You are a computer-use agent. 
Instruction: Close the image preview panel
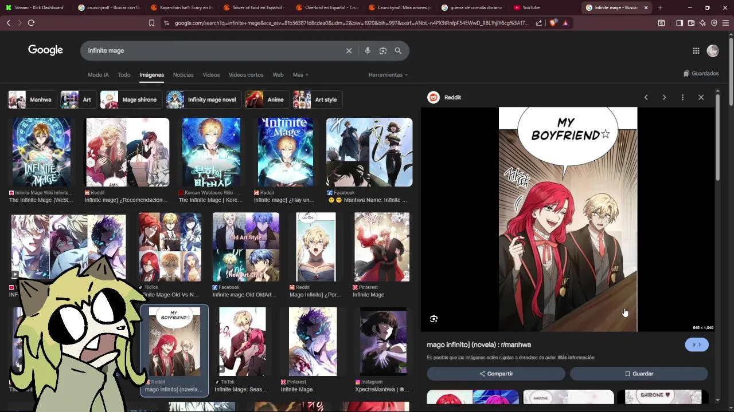coord(701,97)
